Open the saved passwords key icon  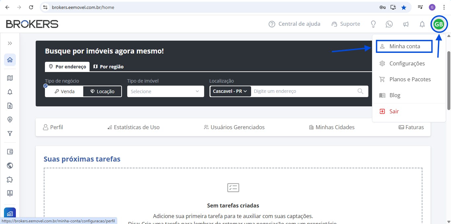pos(382,7)
